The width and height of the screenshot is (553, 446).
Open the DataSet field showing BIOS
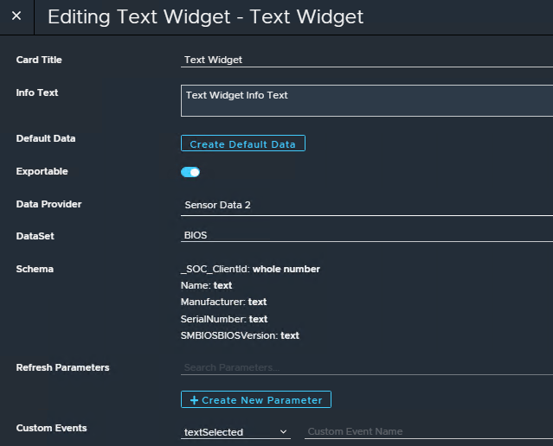(367, 235)
